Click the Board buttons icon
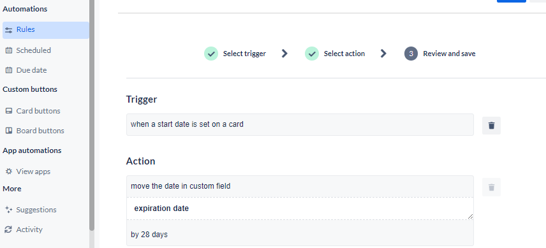546x248 pixels. pyautogui.click(x=9, y=131)
